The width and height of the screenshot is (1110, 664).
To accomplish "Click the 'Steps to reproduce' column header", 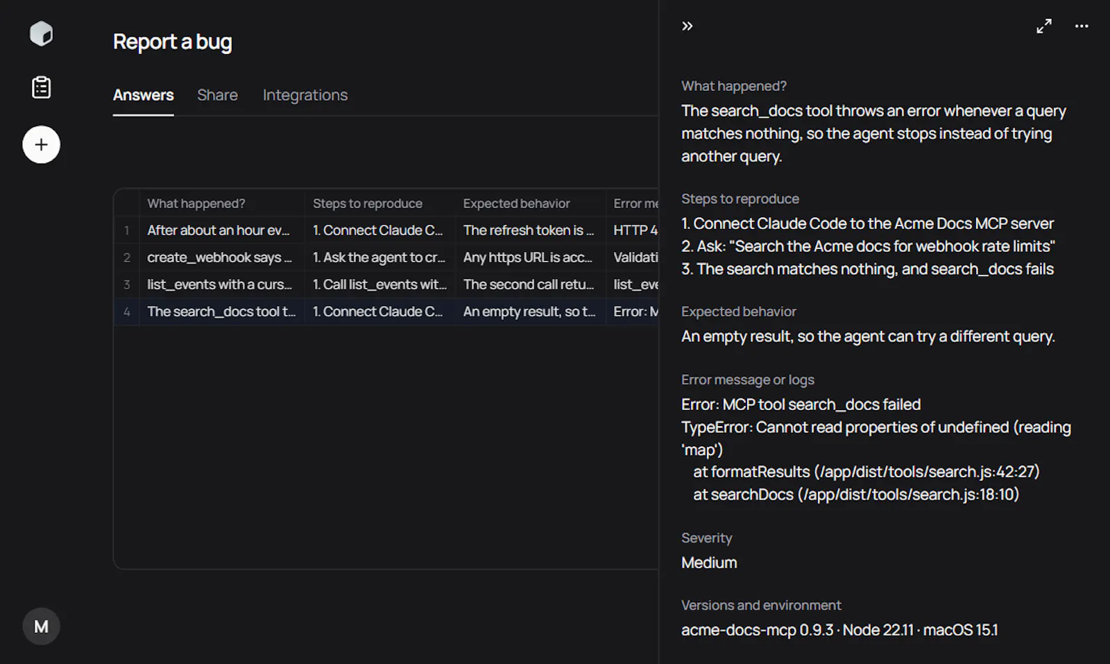I will (x=379, y=203).
